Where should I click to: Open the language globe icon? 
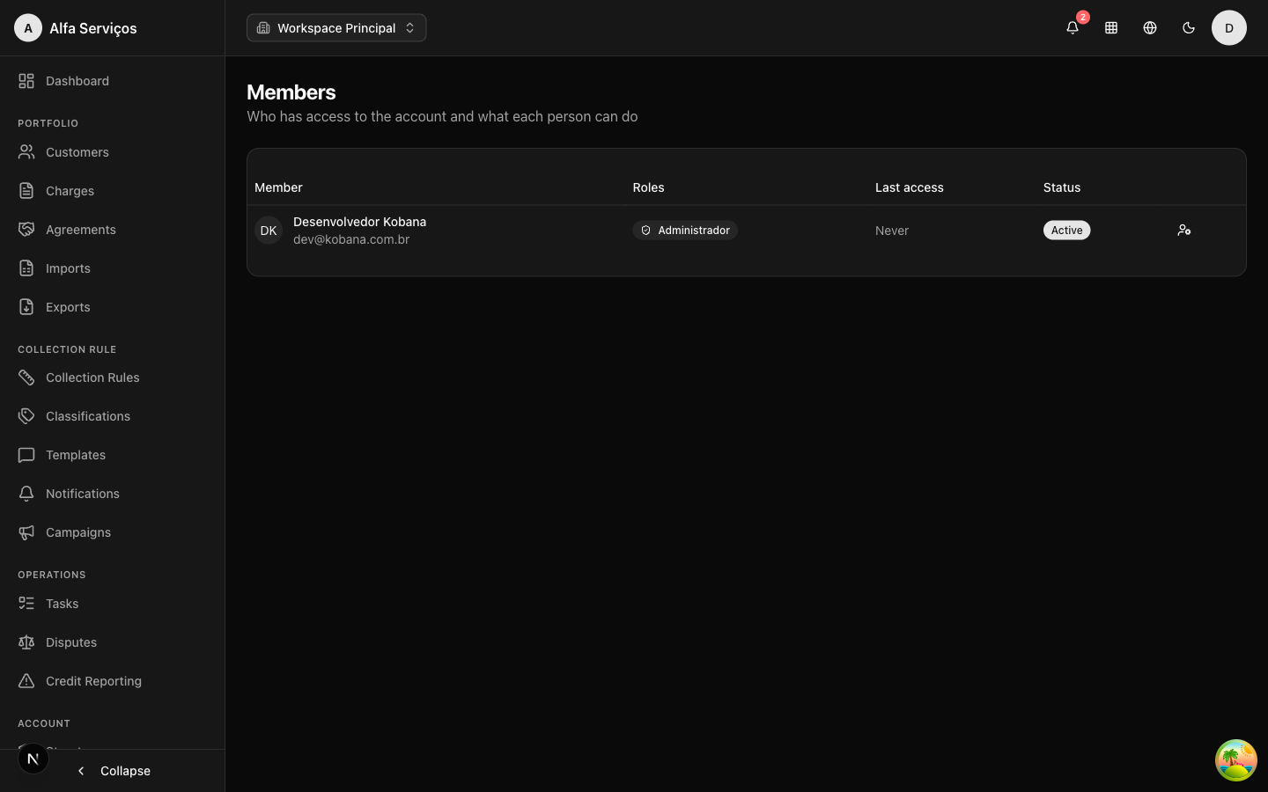(1150, 27)
